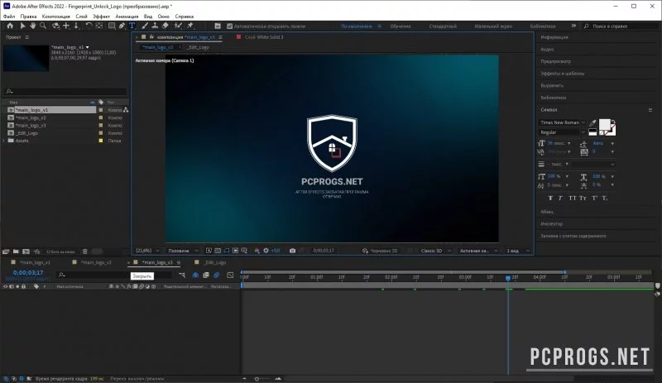The height and width of the screenshot is (383, 662).
Task: Open the viewer magnification (21,6%) dropdown
Action: (x=147, y=251)
